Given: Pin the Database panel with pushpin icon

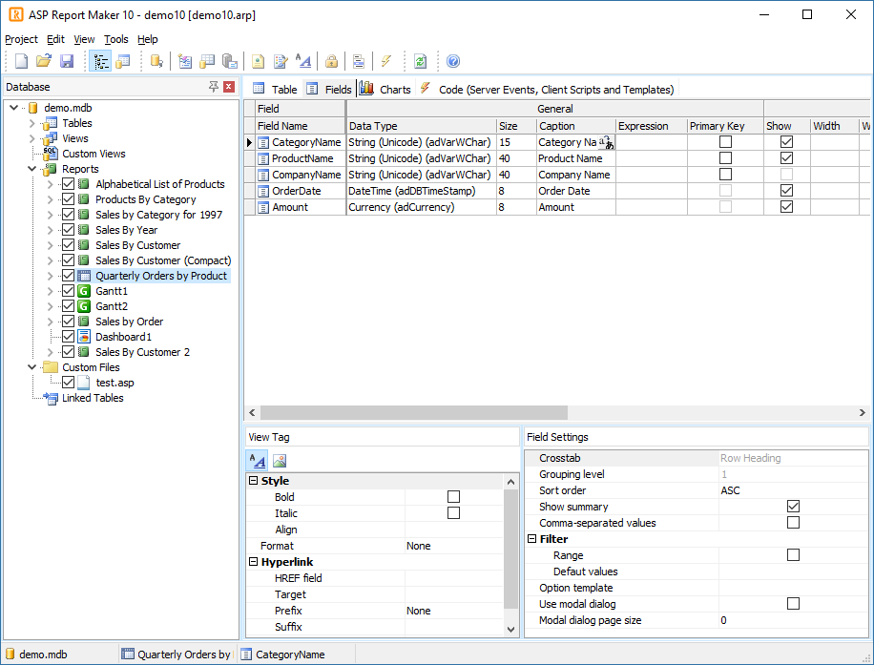Looking at the screenshot, I should click(214, 87).
